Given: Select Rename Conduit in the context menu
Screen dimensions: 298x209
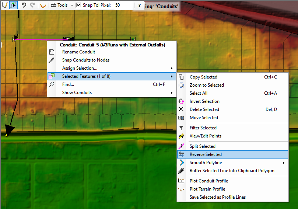Looking at the screenshot, I should click(78, 52).
